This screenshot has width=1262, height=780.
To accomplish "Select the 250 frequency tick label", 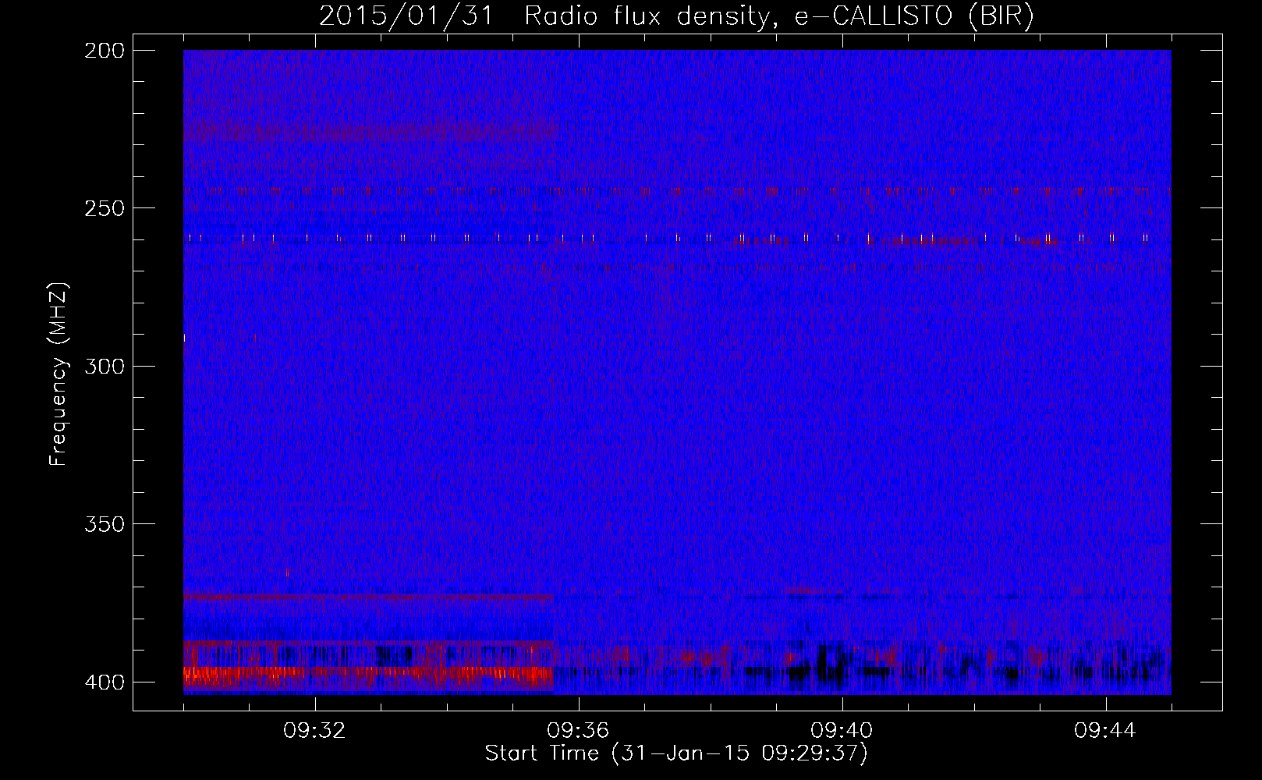I will pos(104,208).
